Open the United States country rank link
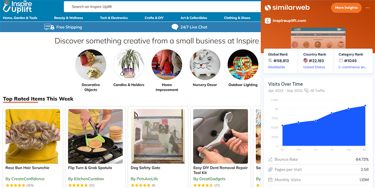The width and height of the screenshot is (375, 188). coord(314,67)
